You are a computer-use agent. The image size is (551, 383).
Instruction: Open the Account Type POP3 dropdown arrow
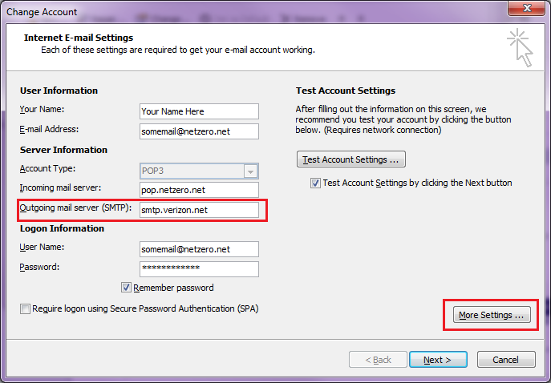click(x=250, y=171)
